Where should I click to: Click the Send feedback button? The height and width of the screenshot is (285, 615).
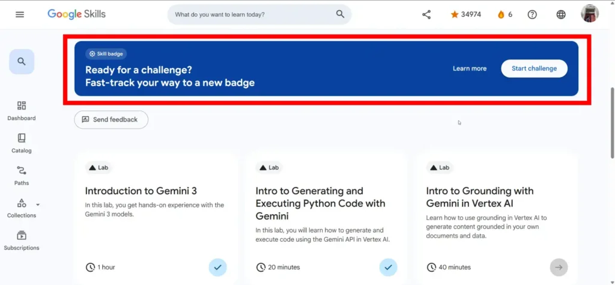111,120
